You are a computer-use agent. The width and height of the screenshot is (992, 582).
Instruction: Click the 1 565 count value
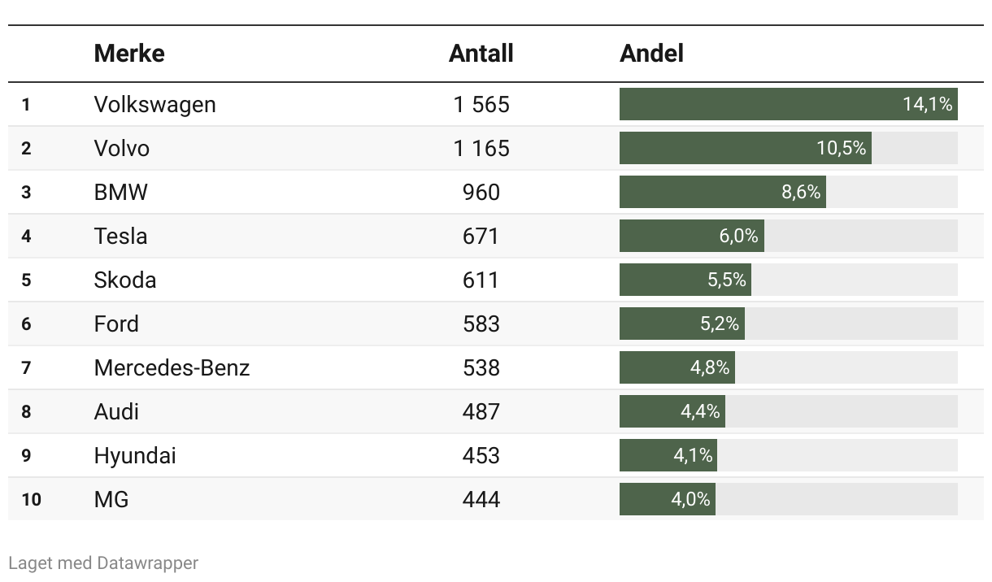coord(481,105)
